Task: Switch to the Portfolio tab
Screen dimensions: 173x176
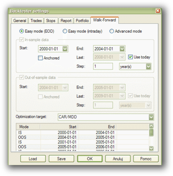Action: (82, 20)
